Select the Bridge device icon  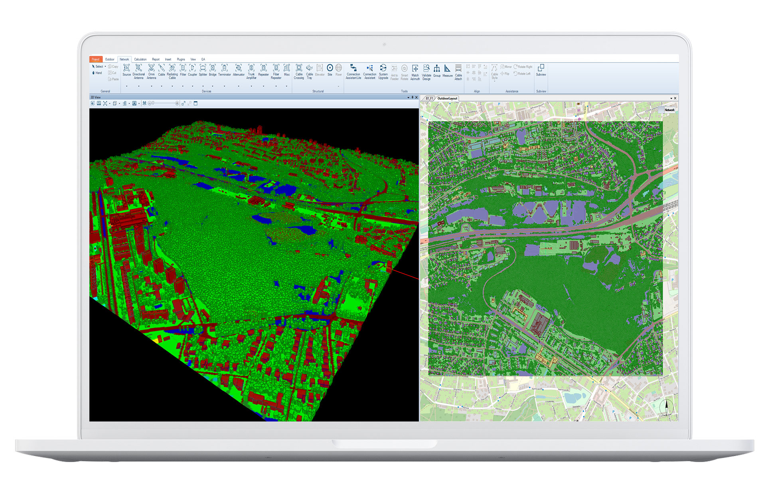[213, 70]
